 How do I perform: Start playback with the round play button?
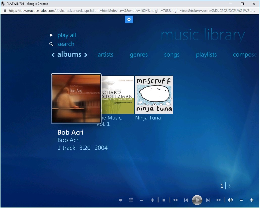coord(197,200)
